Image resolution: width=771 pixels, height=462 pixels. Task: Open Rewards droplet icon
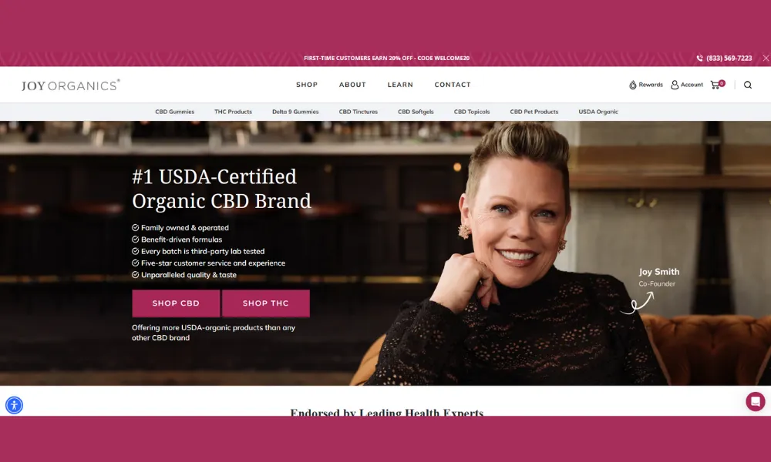point(633,85)
